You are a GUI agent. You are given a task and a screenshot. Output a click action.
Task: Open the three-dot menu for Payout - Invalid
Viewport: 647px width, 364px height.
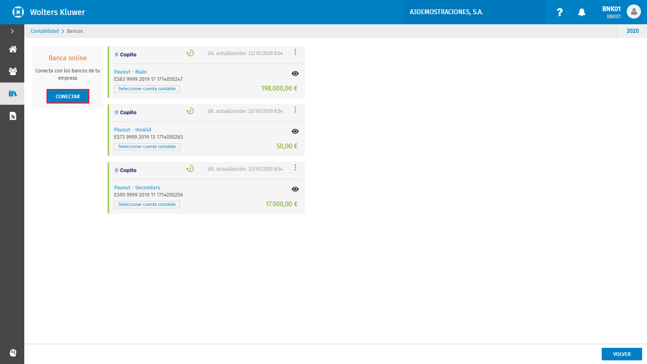(295, 110)
